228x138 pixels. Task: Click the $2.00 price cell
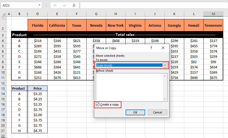point(37,115)
